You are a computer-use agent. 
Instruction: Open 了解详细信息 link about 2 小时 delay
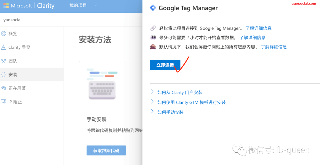pyautogui.click(x=252, y=37)
